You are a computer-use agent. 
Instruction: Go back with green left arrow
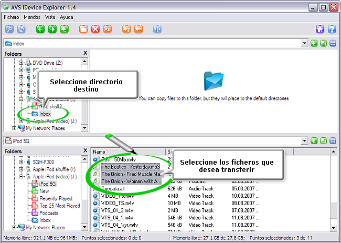tap(40, 29)
